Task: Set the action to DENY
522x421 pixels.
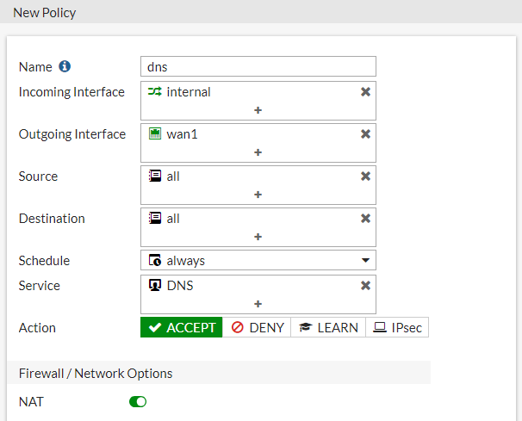Action: click(x=257, y=327)
